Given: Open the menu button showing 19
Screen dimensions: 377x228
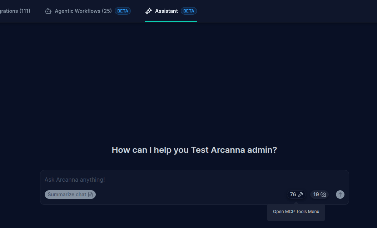Looking at the screenshot, I should click(319, 195).
